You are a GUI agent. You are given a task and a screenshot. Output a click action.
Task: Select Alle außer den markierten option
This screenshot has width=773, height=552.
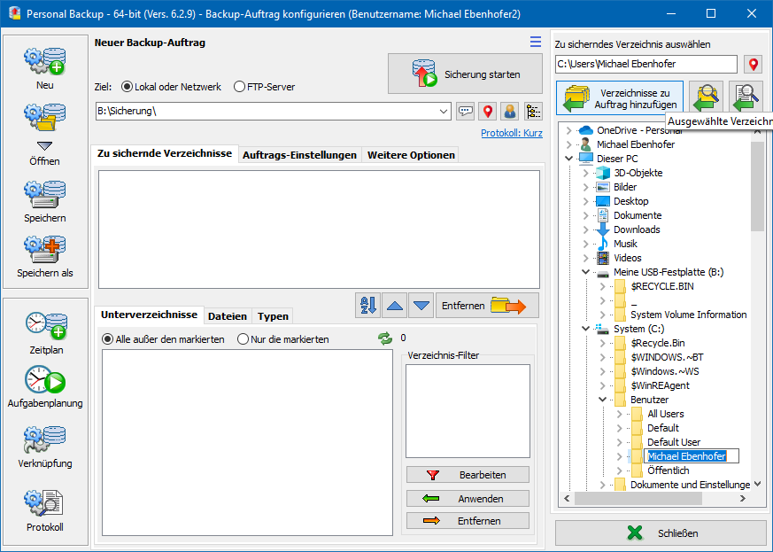pyautogui.click(x=163, y=339)
